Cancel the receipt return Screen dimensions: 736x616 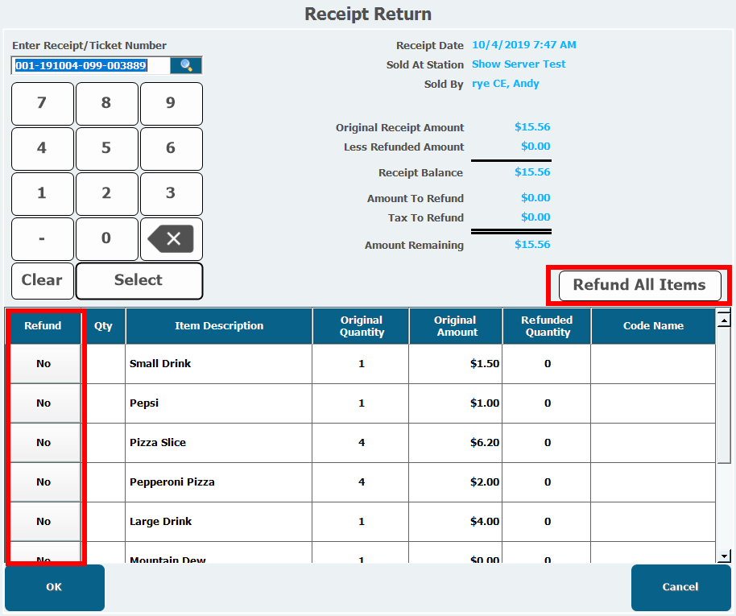pos(680,587)
